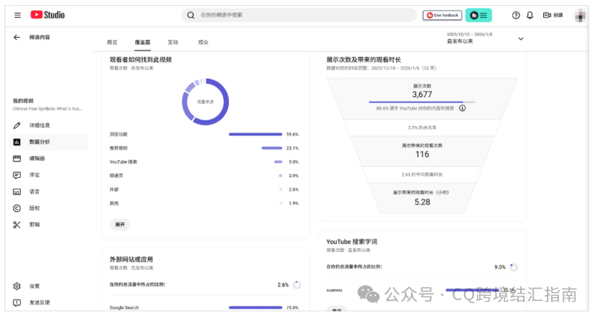Open 编辑器 editor icon in sidebar
Screen dimensions: 596x318
pos(17,159)
